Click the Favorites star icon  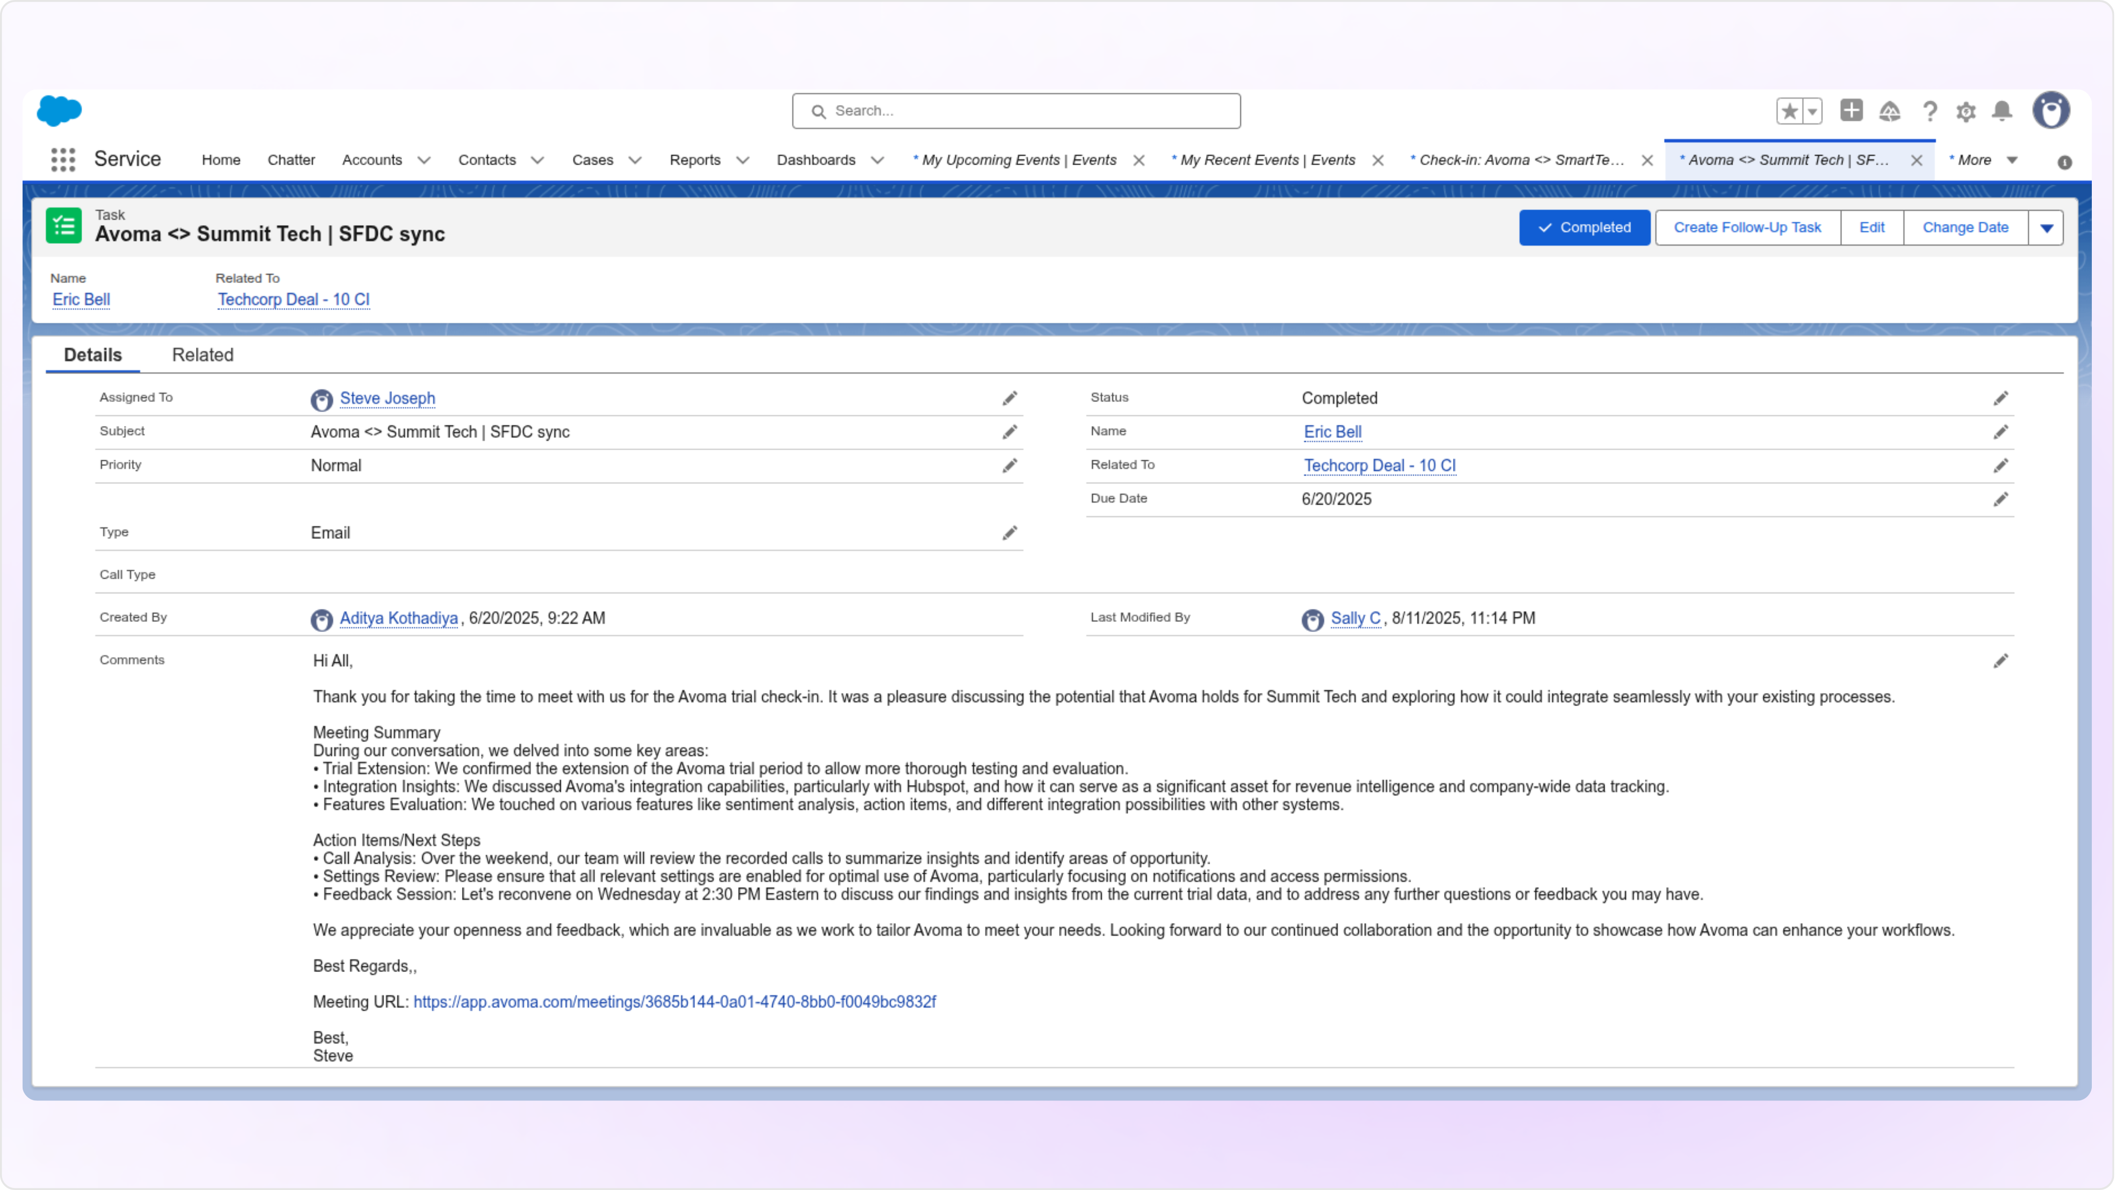click(x=1789, y=111)
